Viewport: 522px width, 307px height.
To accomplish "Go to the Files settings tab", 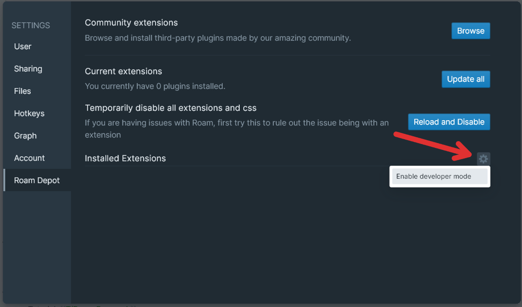I will tap(22, 91).
